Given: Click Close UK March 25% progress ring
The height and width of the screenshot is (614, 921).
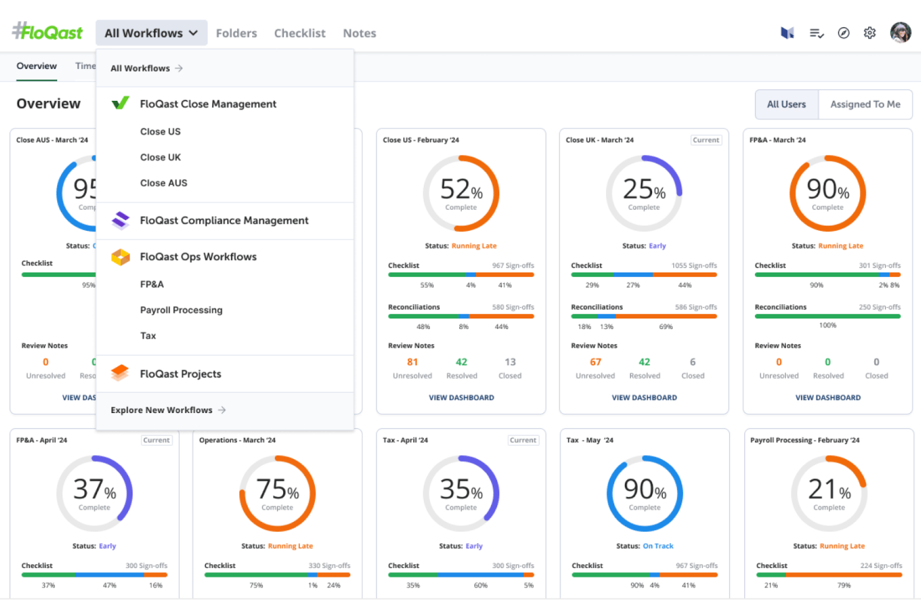Looking at the screenshot, I should click(x=644, y=193).
